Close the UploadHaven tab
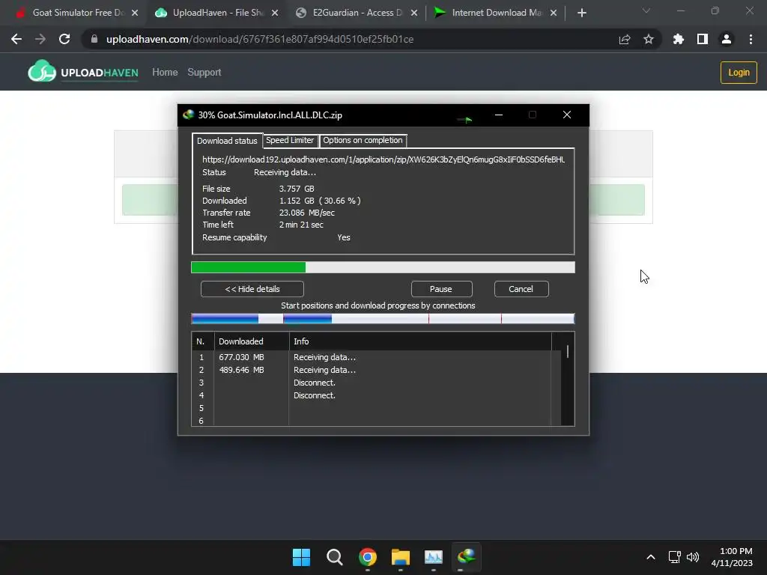The height and width of the screenshot is (575, 767). (275, 13)
